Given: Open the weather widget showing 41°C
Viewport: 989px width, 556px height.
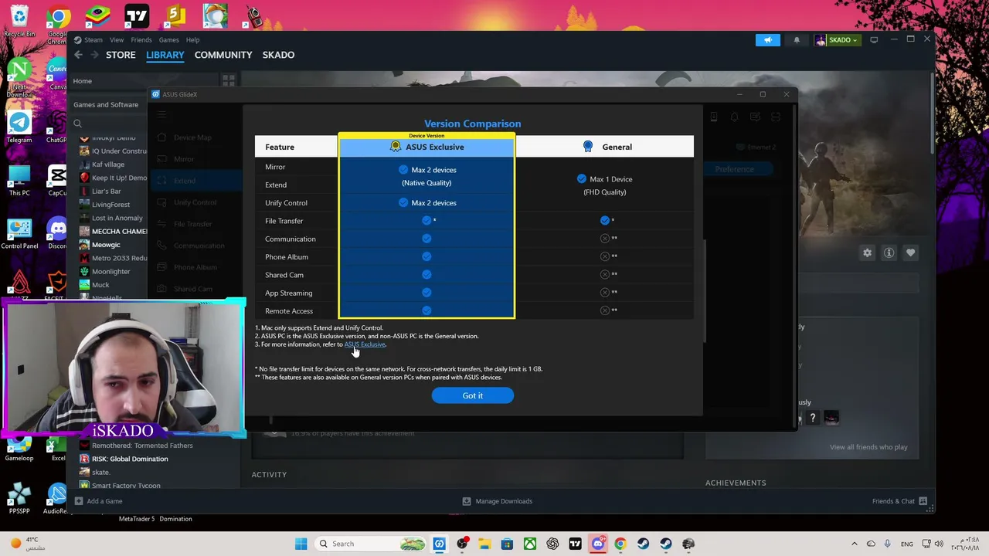Looking at the screenshot, I should tap(26, 544).
